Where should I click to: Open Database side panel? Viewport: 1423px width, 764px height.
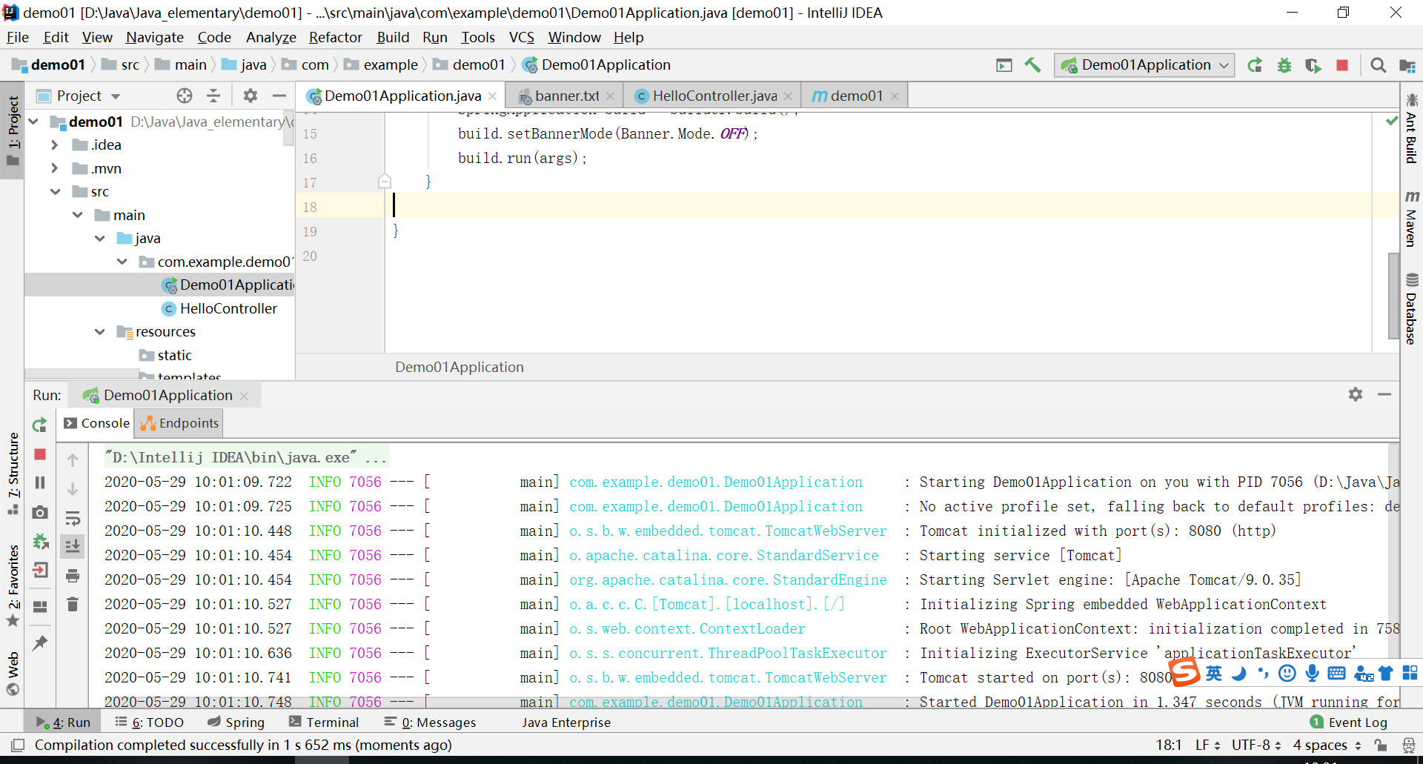click(x=1411, y=309)
